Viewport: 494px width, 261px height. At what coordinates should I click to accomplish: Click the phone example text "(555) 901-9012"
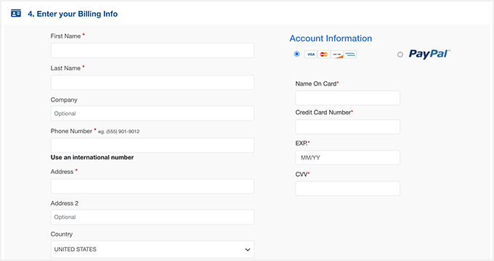(123, 131)
